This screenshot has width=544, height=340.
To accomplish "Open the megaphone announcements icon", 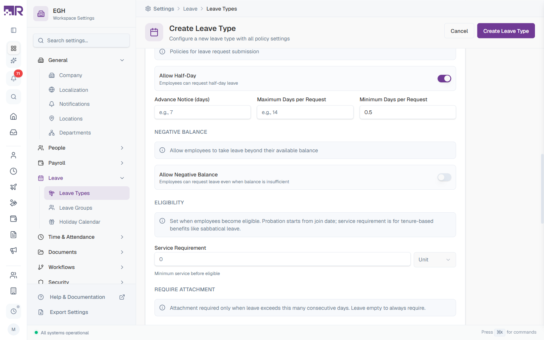I will [x=14, y=250].
